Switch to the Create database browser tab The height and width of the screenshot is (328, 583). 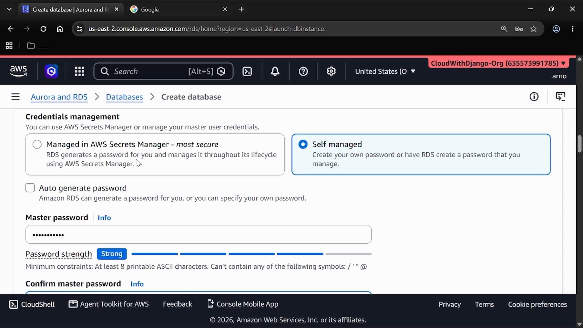[x=71, y=9]
